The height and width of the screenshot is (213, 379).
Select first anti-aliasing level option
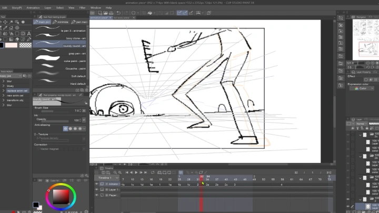coord(65,129)
